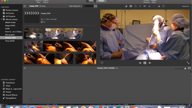This screenshot has width=192, height=108.
Task: Select the patient-on-table clip thumbnail
Action: pos(34,33)
